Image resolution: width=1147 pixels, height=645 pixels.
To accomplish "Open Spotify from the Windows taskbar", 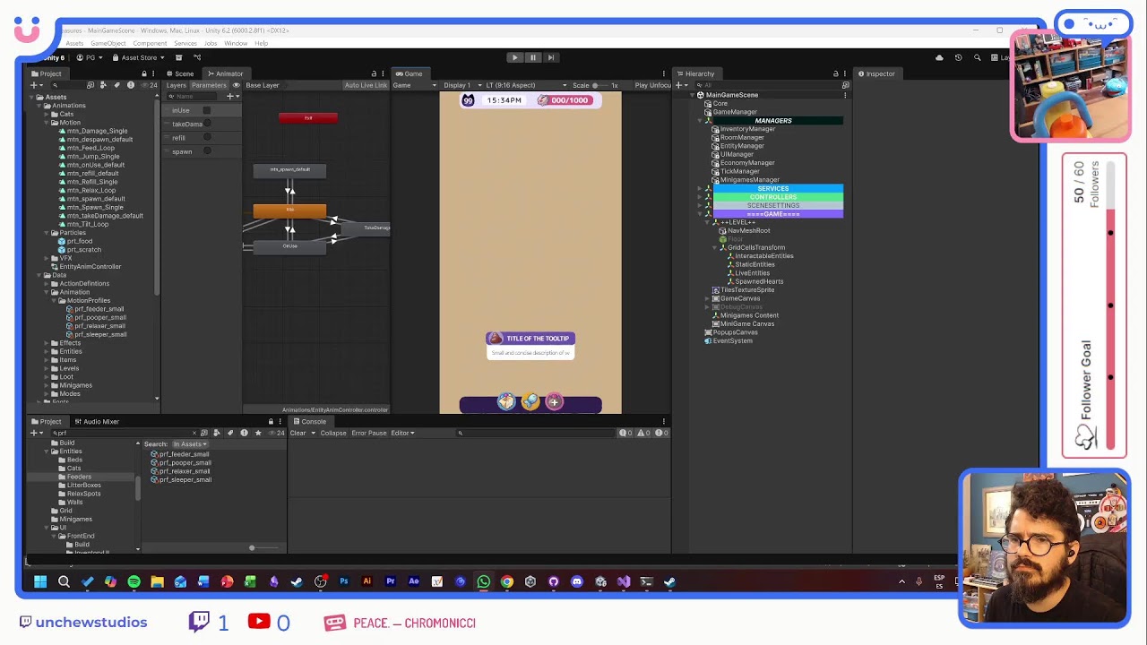I will coord(134,581).
